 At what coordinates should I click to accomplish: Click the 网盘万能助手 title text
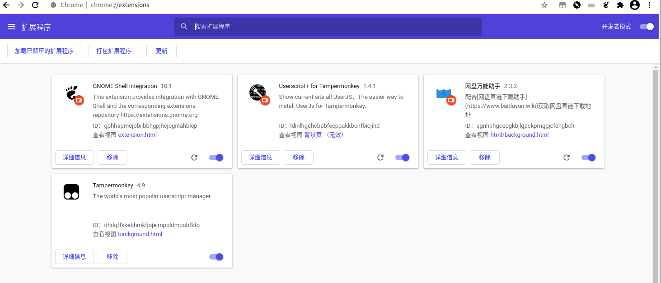[483, 86]
